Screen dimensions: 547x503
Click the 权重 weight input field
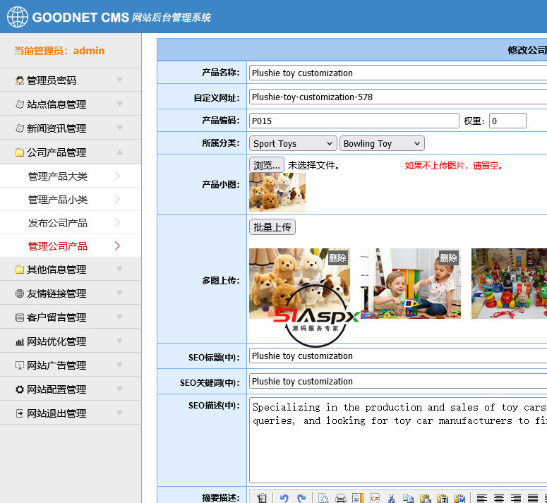507,121
